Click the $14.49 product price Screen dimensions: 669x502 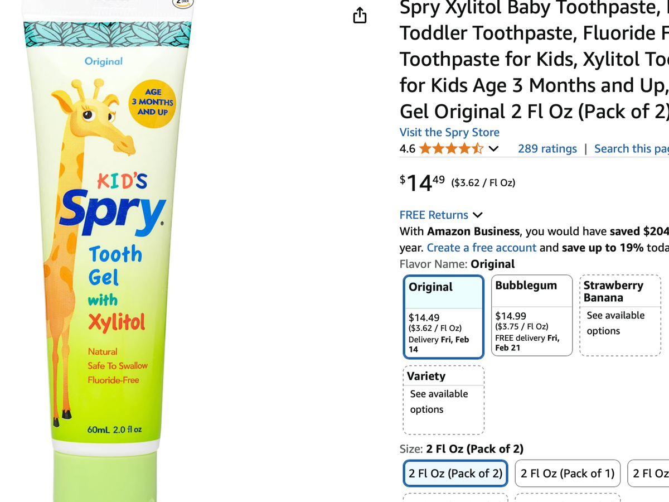coord(423,182)
